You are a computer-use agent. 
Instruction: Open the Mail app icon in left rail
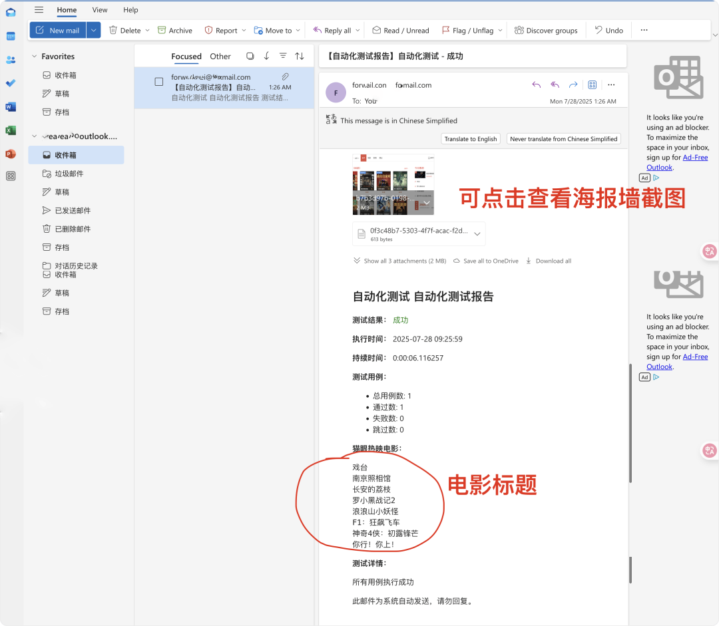(x=11, y=13)
